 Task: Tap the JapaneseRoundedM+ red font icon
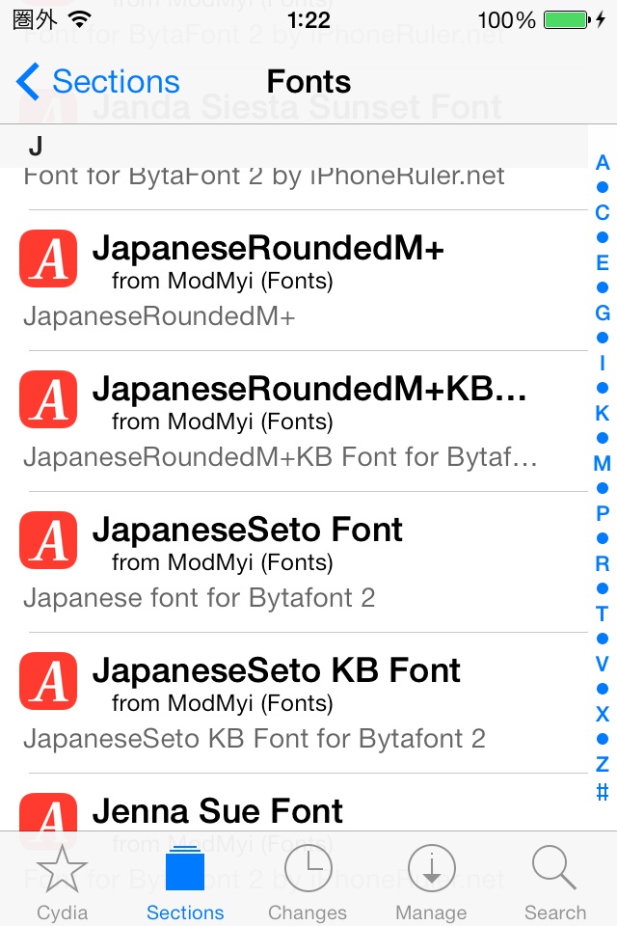click(x=48, y=259)
